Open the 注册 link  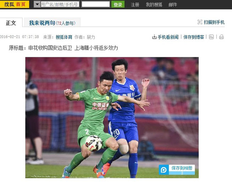[x=135, y=5]
